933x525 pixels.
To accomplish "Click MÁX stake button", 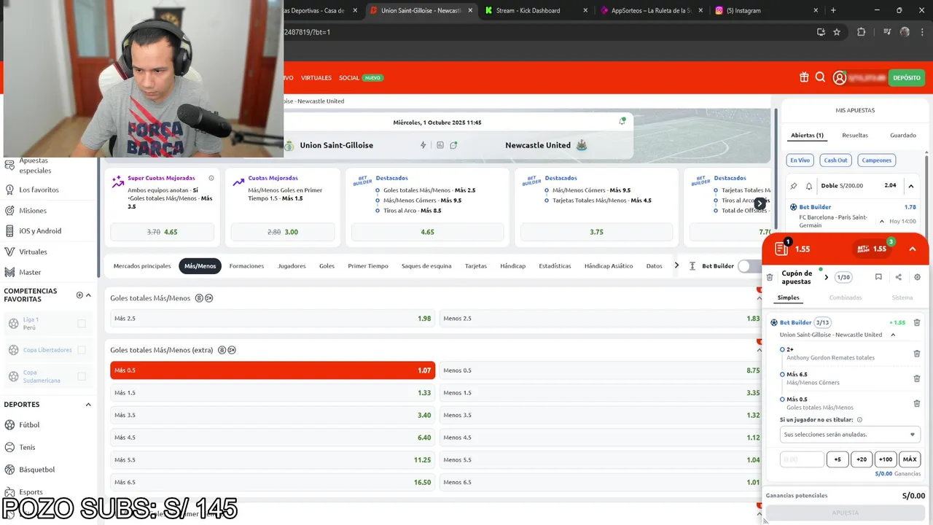I will [910, 459].
